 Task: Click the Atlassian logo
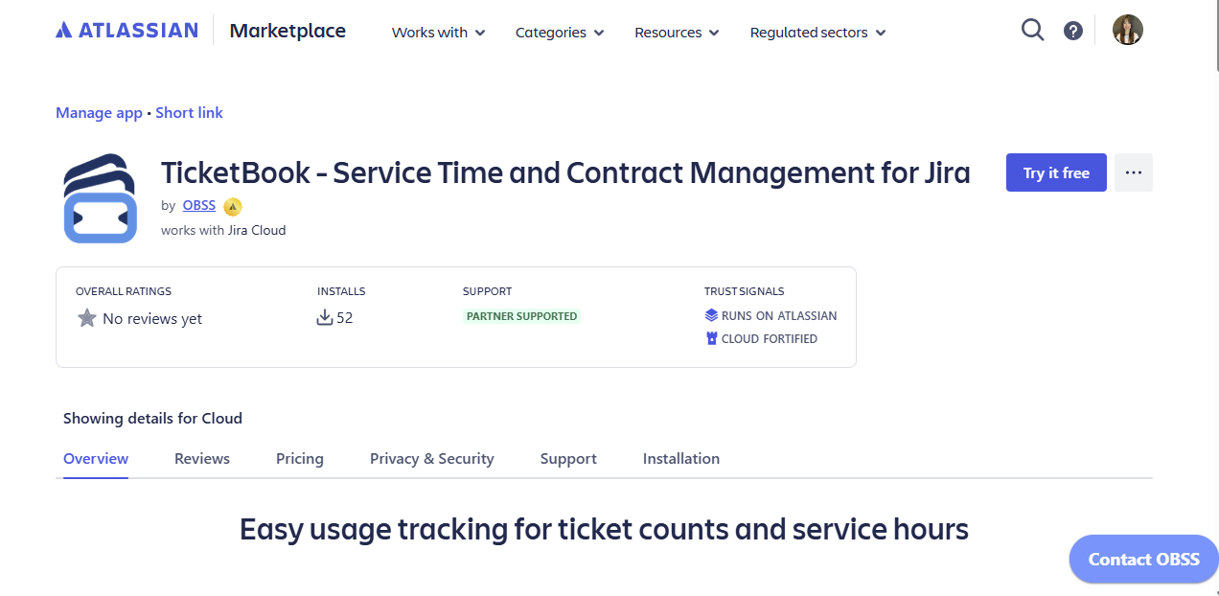tap(127, 31)
